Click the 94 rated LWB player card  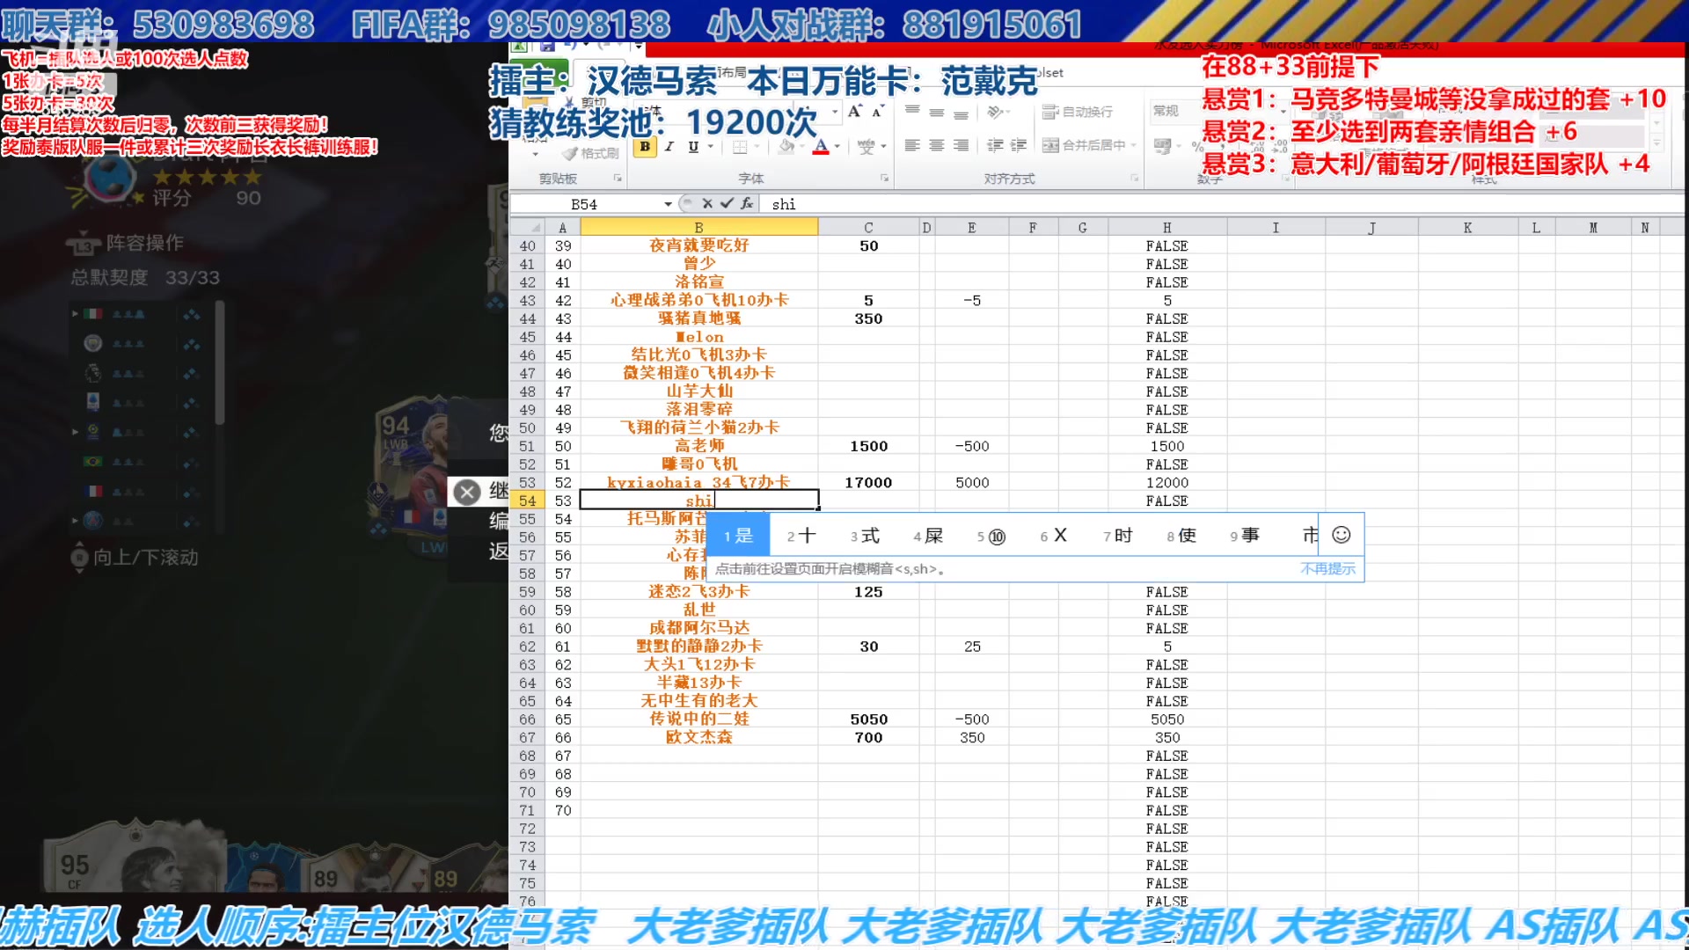click(x=411, y=466)
